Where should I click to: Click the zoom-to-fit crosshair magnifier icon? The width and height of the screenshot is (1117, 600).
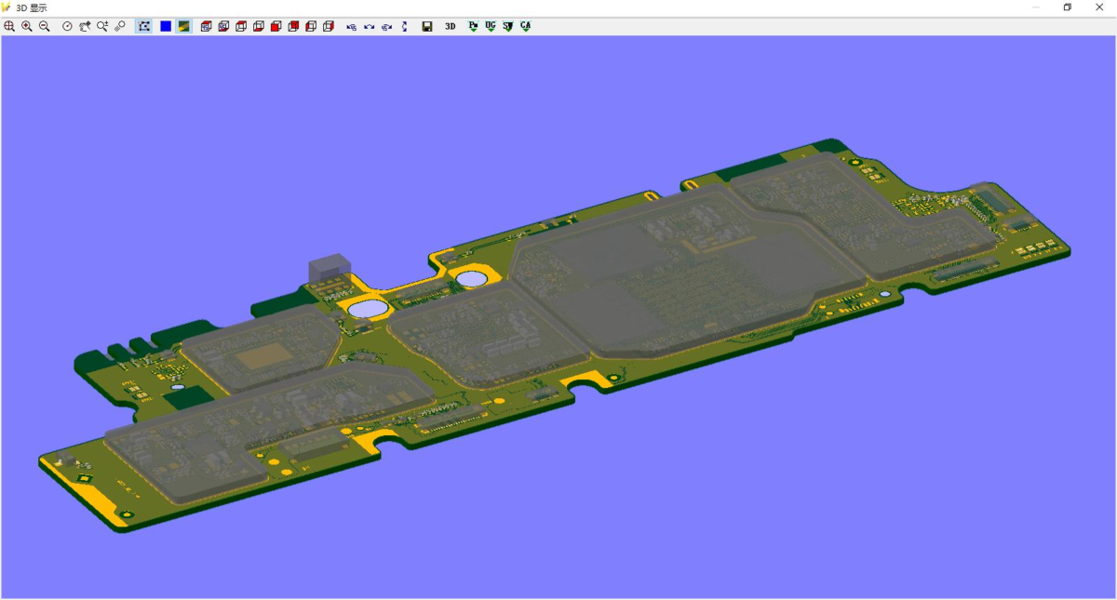click(9, 26)
